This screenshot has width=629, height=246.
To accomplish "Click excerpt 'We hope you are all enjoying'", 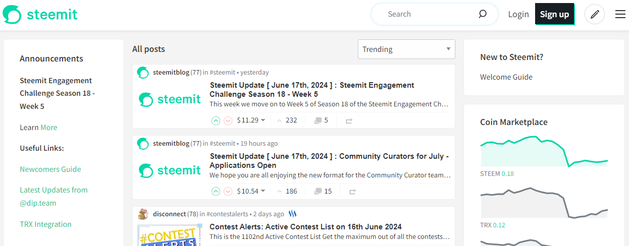I will (330, 175).
